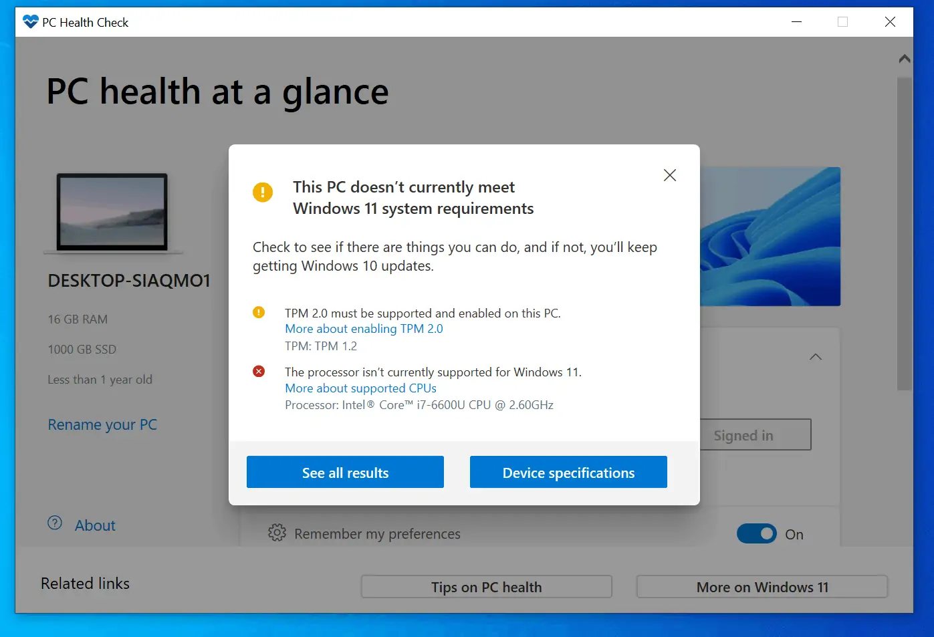This screenshot has height=637, width=934.
Task: Turn off the Remember my preferences toggle
Action: pos(757,533)
